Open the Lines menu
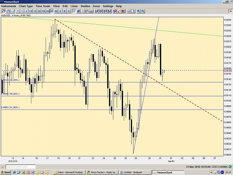This screenshot has width=233, height=175. point(74,6)
